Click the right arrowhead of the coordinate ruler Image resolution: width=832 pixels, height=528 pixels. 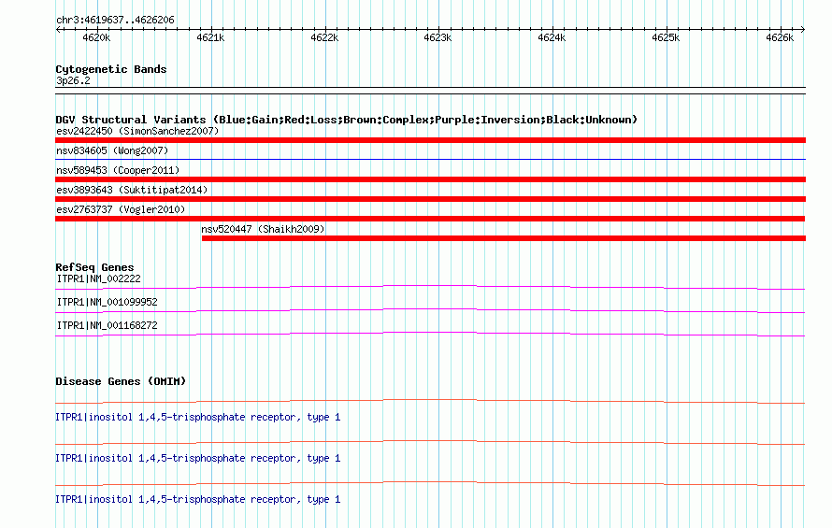click(x=803, y=29)
